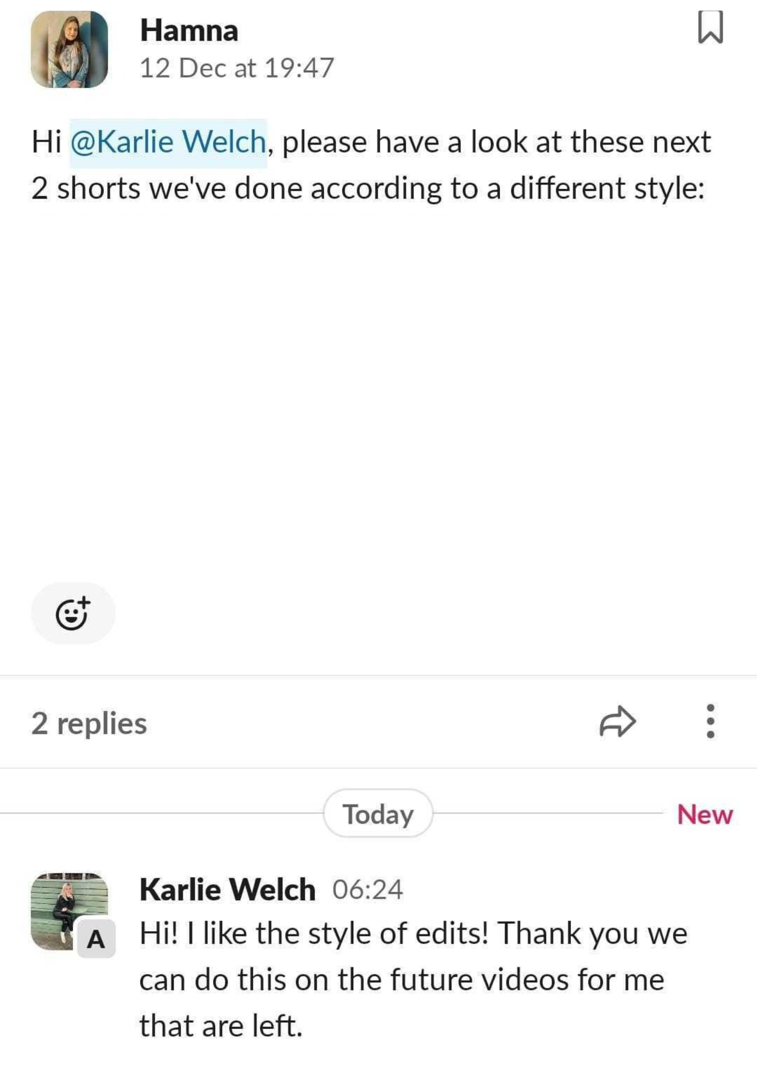Tap the 'A' badge on Karlie's avatar

click(96, 939)
